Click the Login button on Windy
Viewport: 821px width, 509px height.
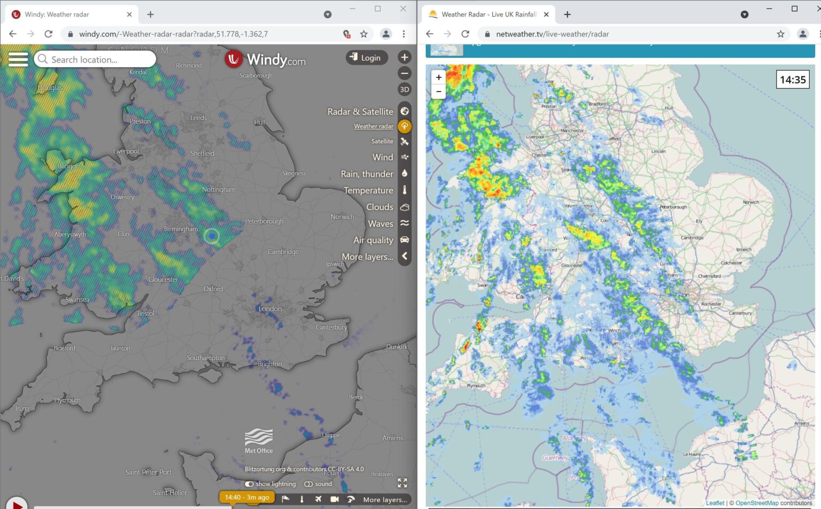(367, 57)
